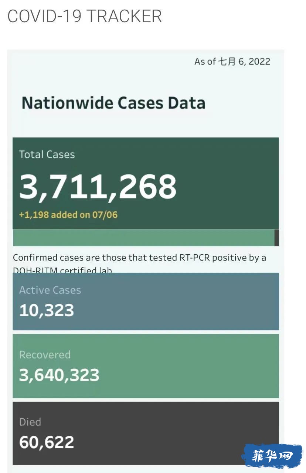Select the 'As of' date label
The height and width of the screenshot is (473, 306).
(x=232, y=61)
